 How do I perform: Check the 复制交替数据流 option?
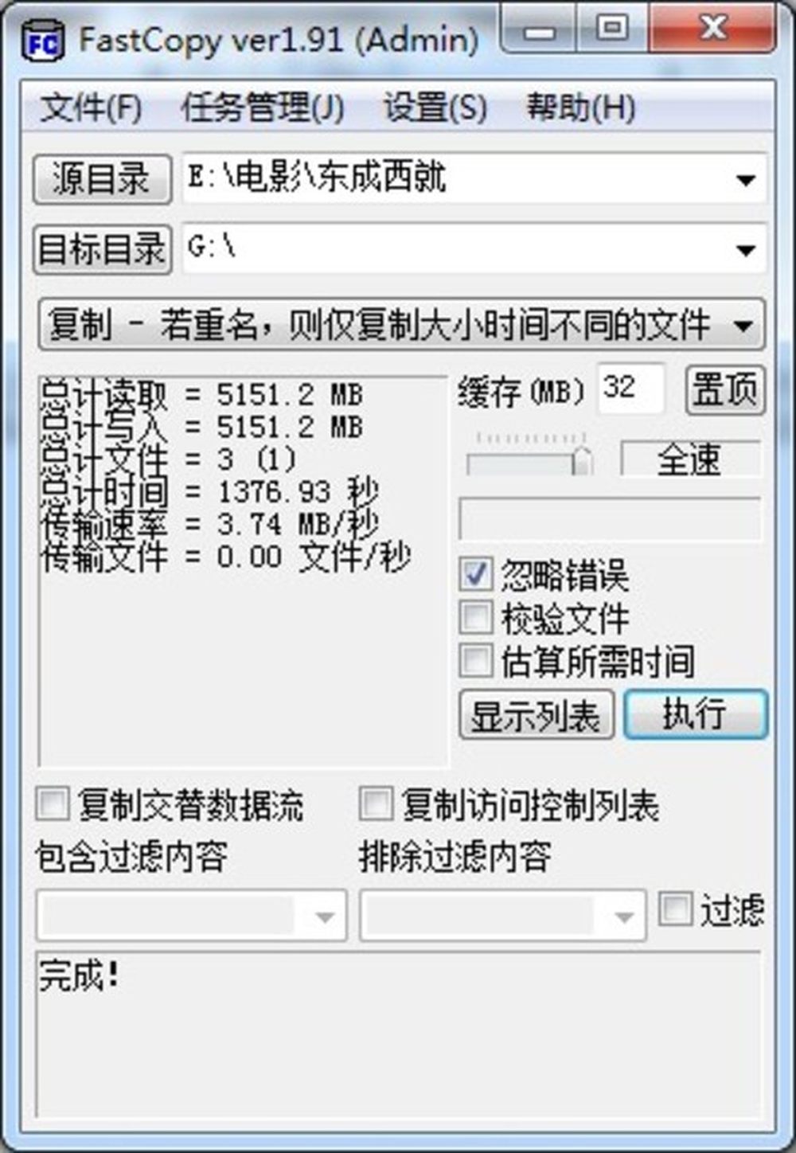point(53,804)
